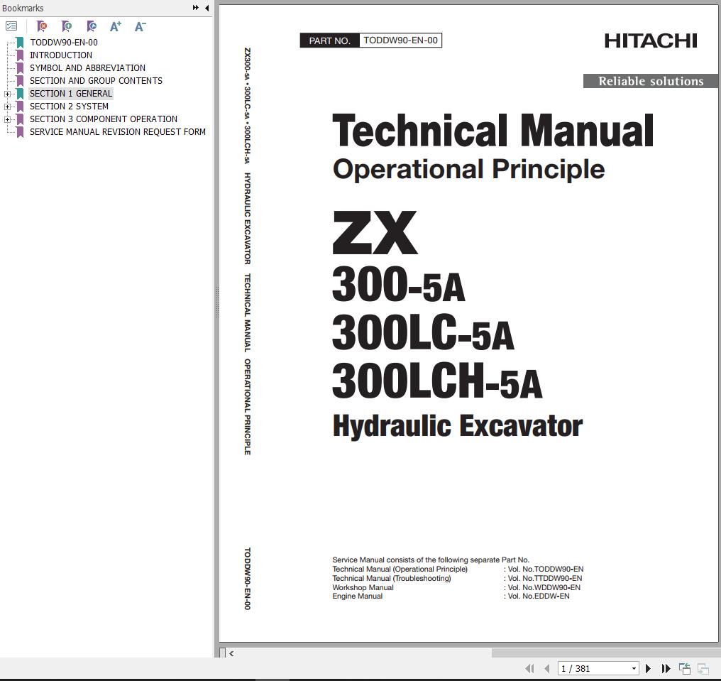This screenshot has width=721, height=681.
Task: Open the Bookmarks options menu
Action: [x=11, y=26]
